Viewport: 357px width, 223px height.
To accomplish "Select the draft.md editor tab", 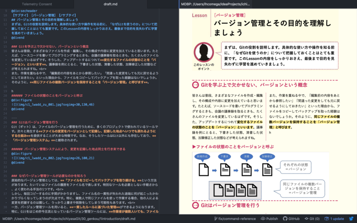I will pyautogui.click(x=110, y=4).
